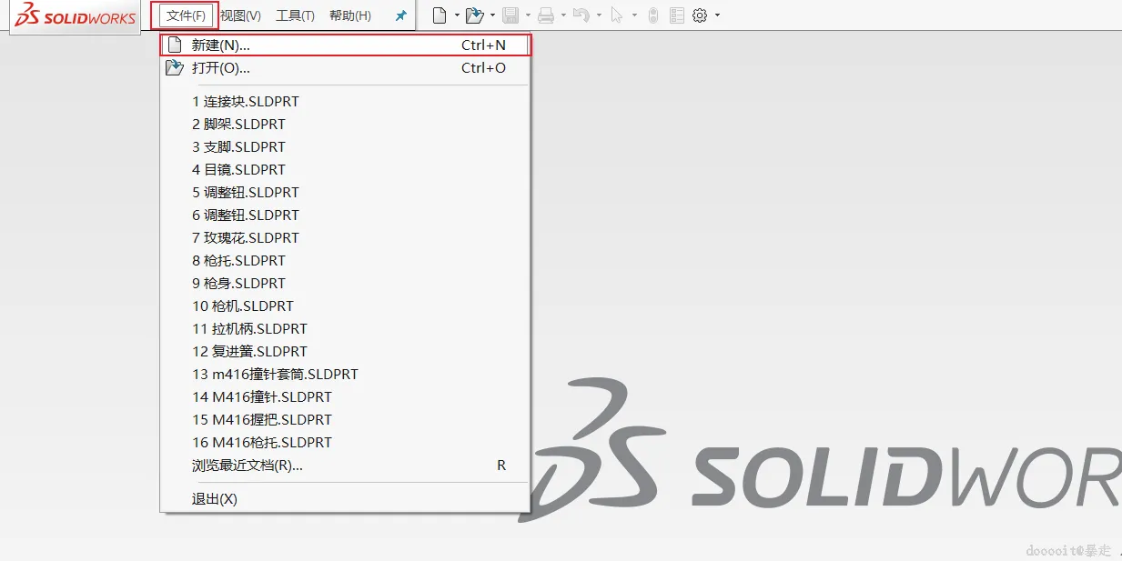
Task: Choose 新建(N)... from the File menu
Action: (345, 45)
